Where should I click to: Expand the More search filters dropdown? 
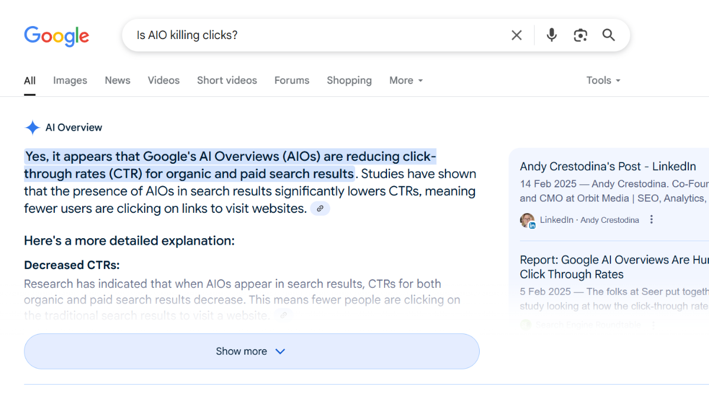[406, 80]
